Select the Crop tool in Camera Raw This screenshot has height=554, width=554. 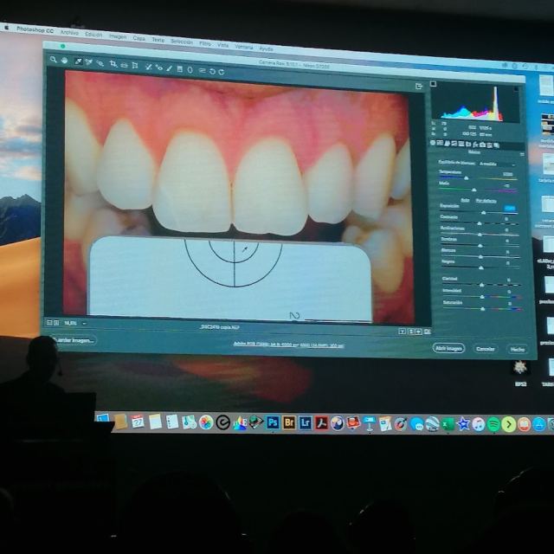(x=113, y=64)
